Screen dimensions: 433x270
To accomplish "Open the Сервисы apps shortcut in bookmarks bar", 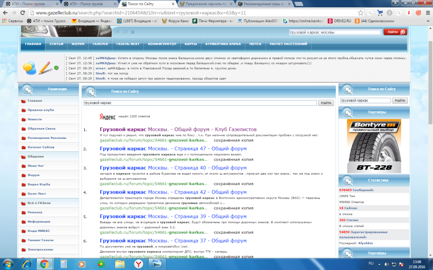I will click(13, 21).
